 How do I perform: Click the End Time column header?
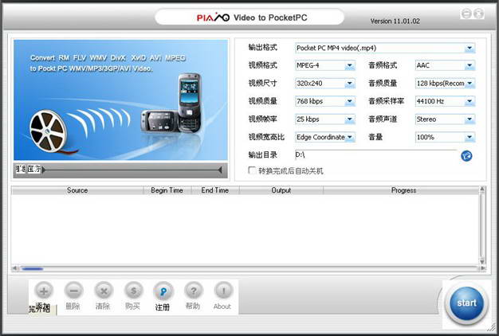point(215,190)
